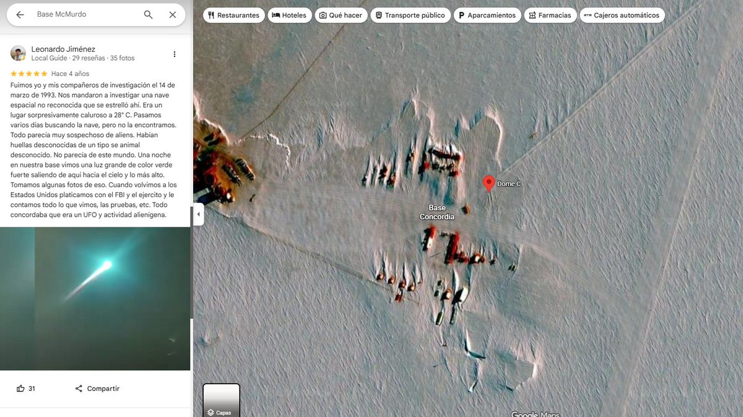This screenshot has width=743, height=417.
Task: Open Leonardo Jiménez profile picture
Action: (18, 53)
